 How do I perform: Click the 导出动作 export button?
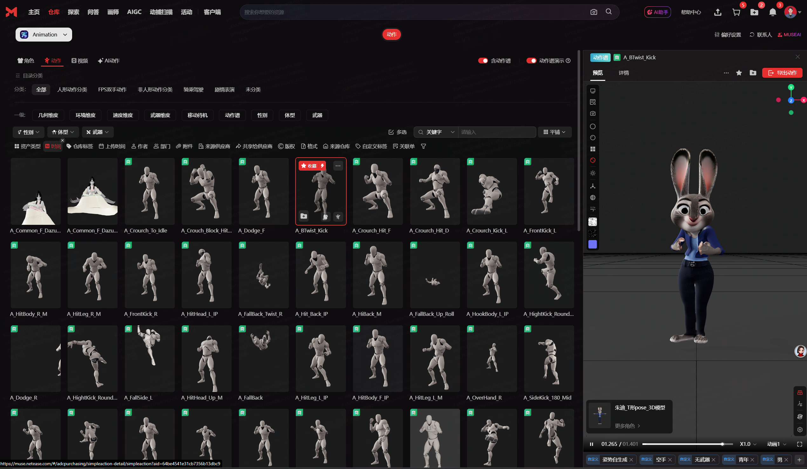coord(782,73)
